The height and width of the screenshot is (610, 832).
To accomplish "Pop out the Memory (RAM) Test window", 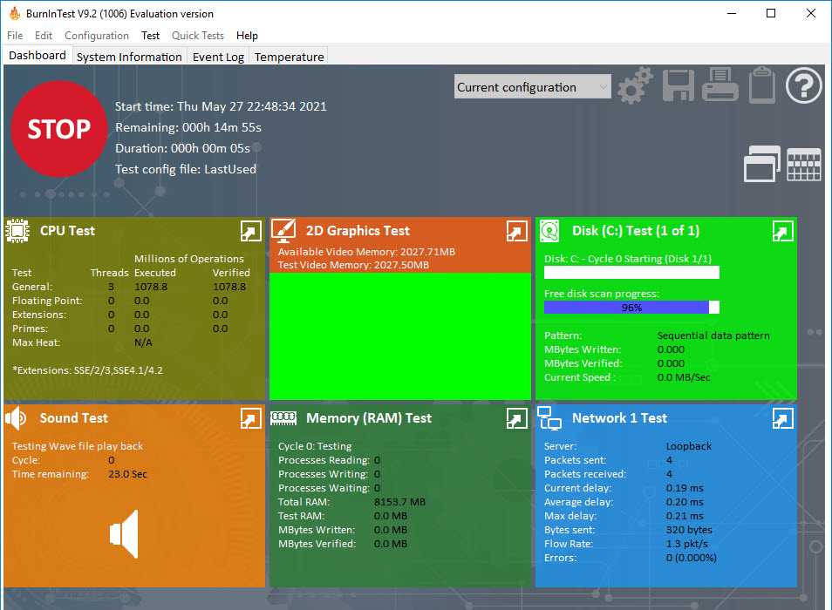I will 516,418.
